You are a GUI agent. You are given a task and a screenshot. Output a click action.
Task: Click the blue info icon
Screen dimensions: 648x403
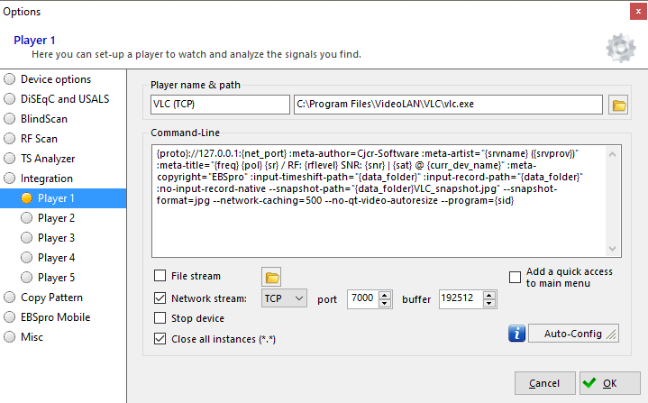516,334
